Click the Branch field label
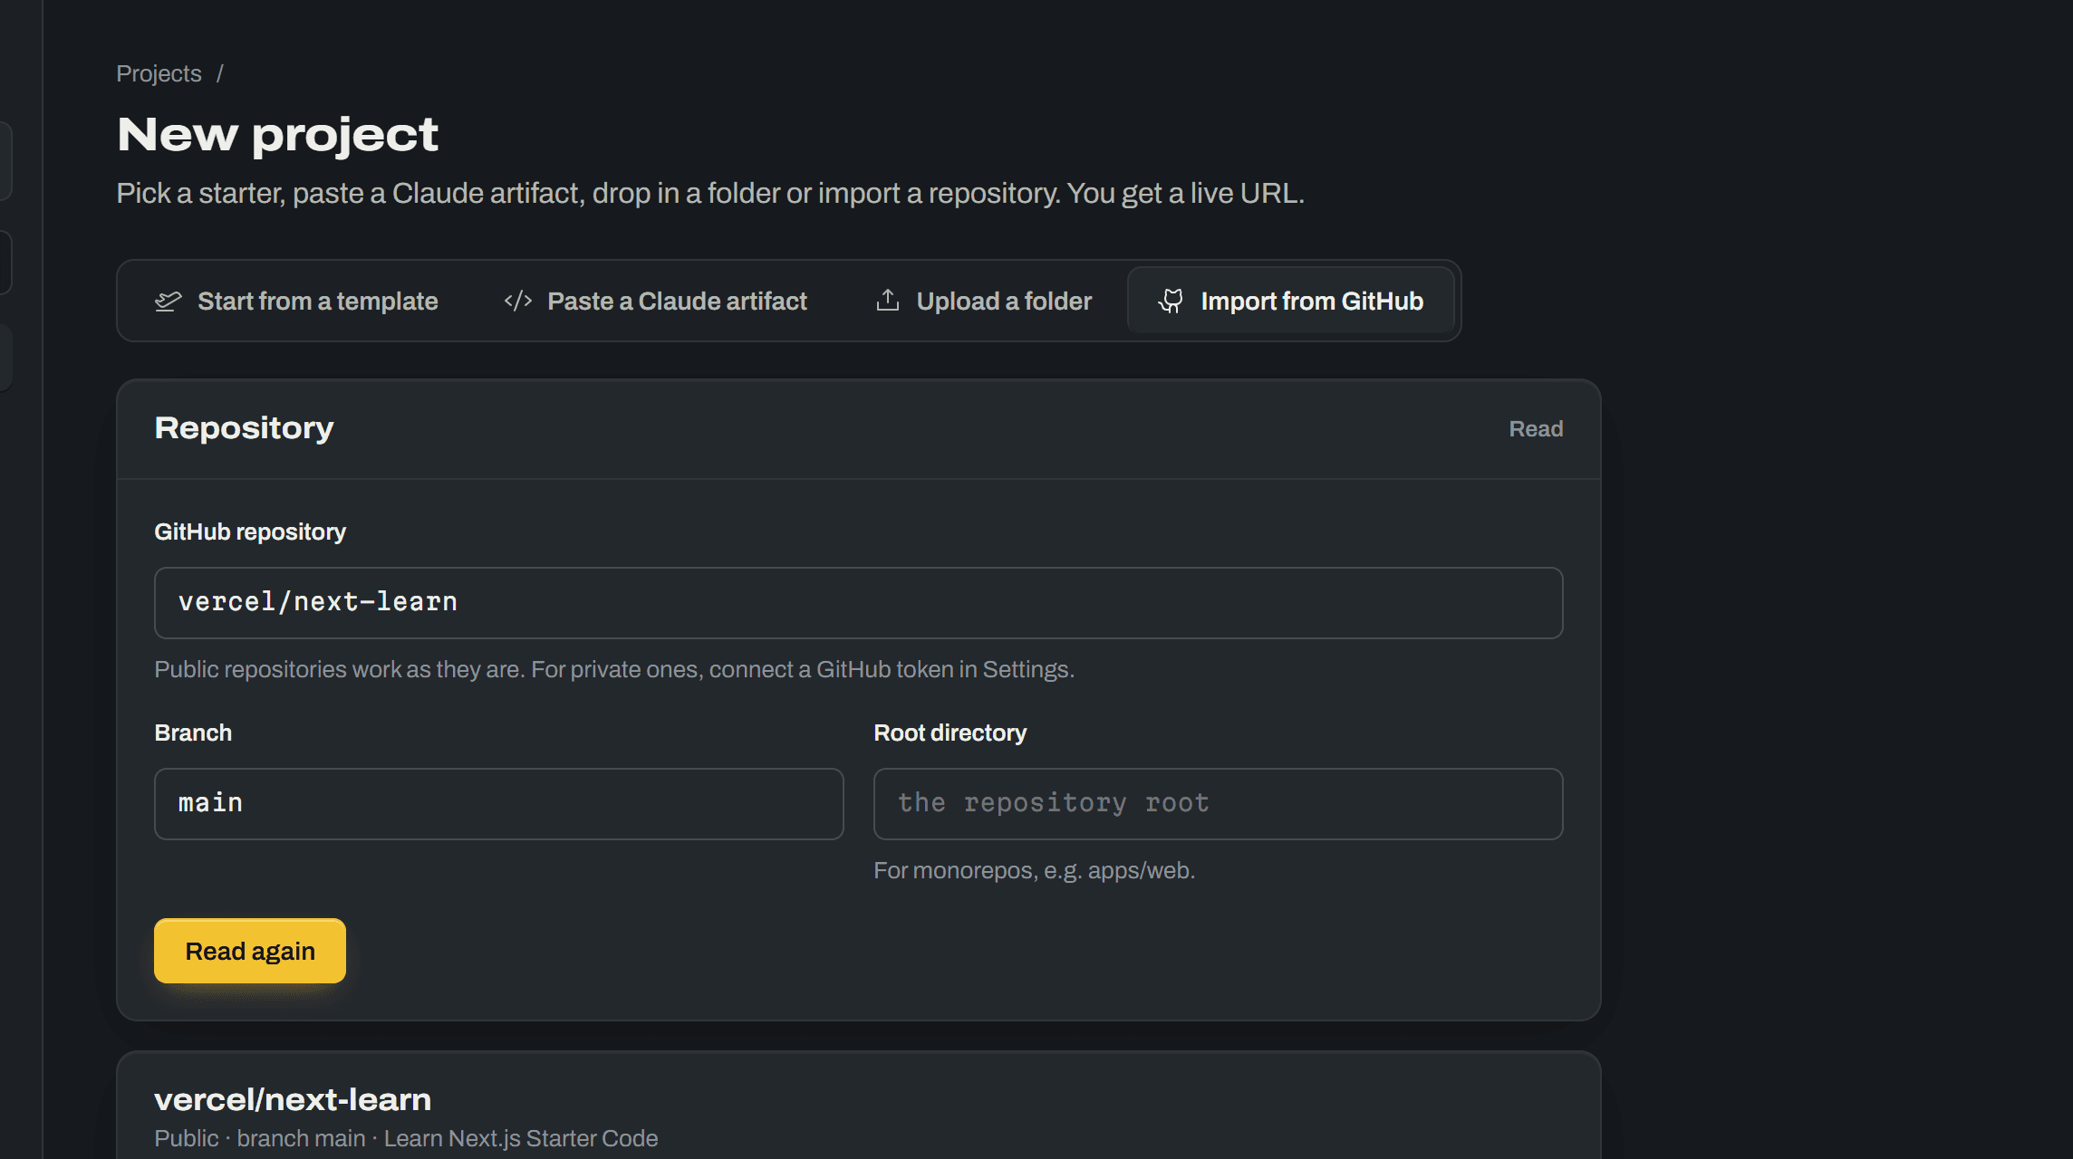 (x=193, y=733)
